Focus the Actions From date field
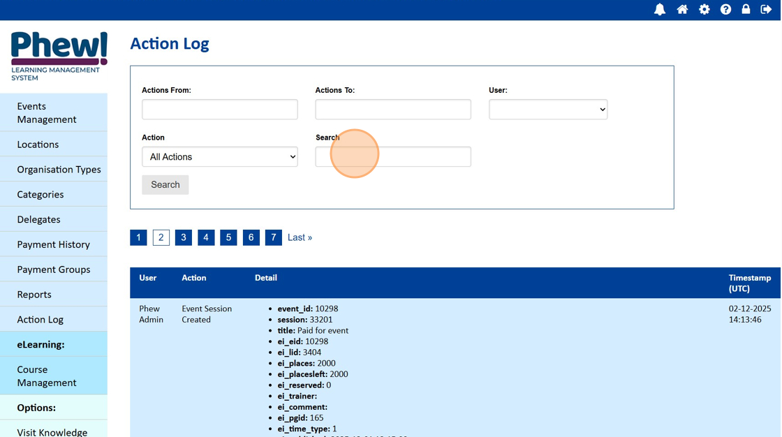Screen dimensions: 782x437 pos(220,109)
